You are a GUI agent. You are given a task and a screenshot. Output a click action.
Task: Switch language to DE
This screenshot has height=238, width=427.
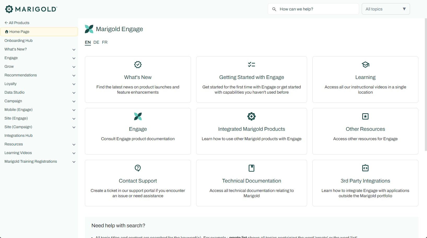[x=96, y=42]
